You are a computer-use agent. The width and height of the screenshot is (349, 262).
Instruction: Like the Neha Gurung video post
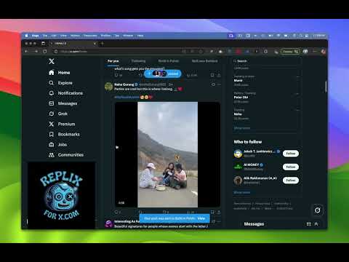[x=165, y=212]
